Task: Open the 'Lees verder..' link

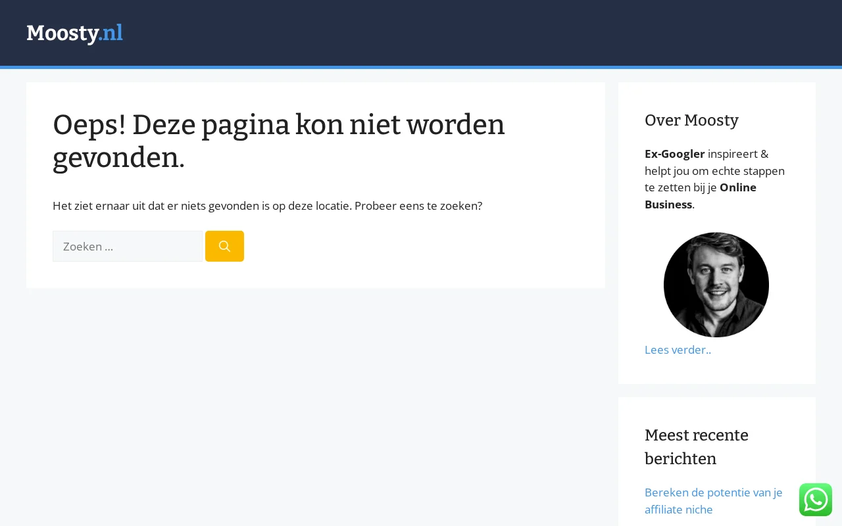Action: [678, 349]
